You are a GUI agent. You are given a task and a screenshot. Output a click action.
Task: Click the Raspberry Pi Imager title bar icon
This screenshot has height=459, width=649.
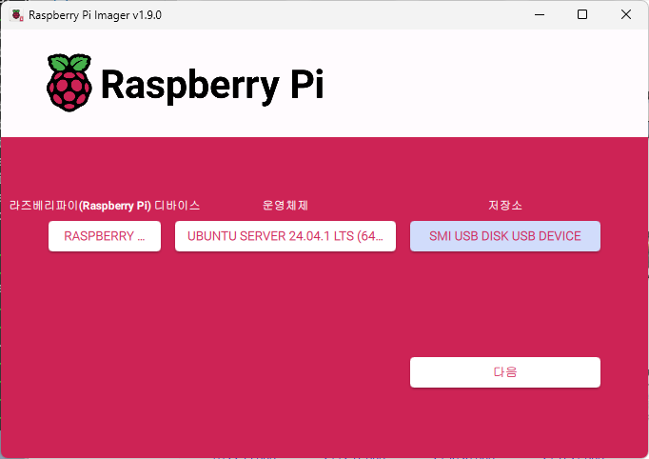tap(16, 15)
